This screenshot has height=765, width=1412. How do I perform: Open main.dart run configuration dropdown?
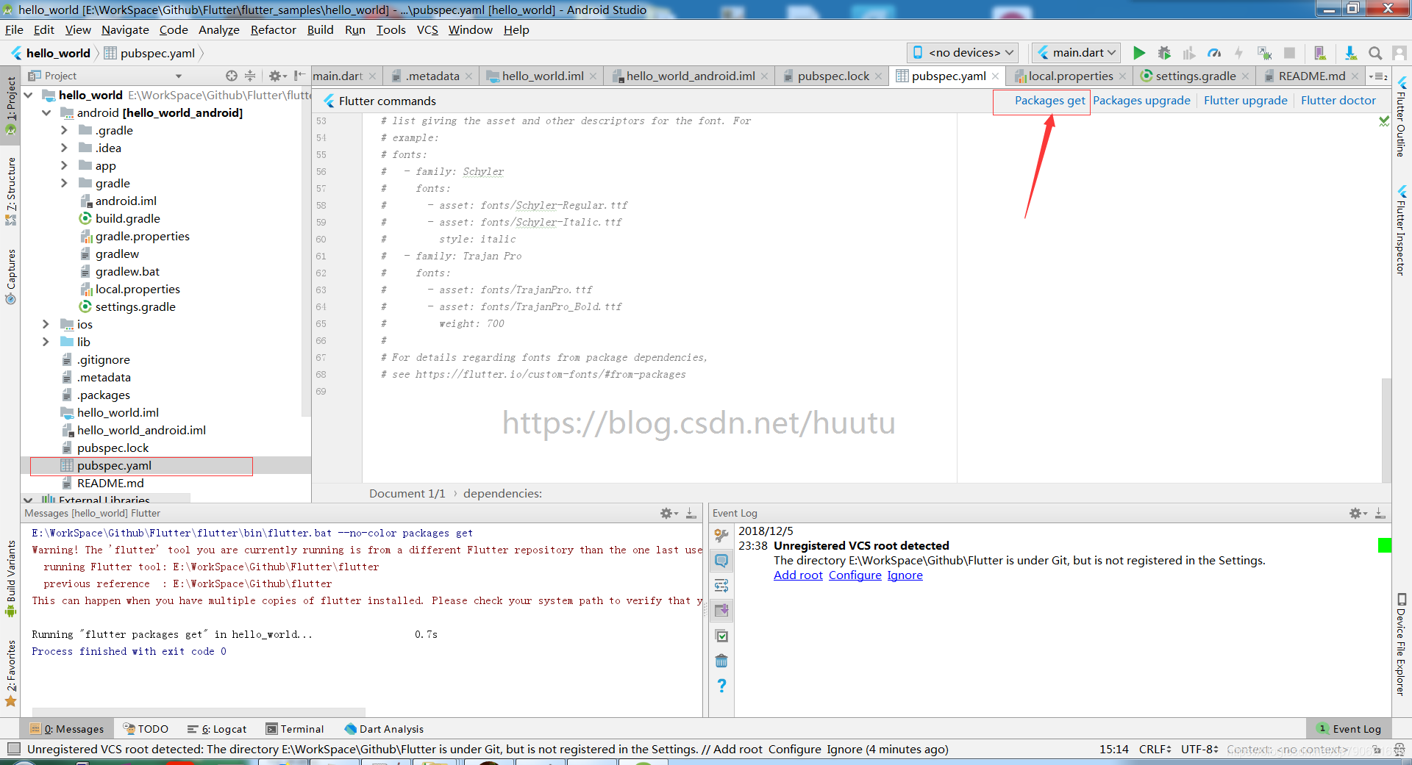[1076, 52]
